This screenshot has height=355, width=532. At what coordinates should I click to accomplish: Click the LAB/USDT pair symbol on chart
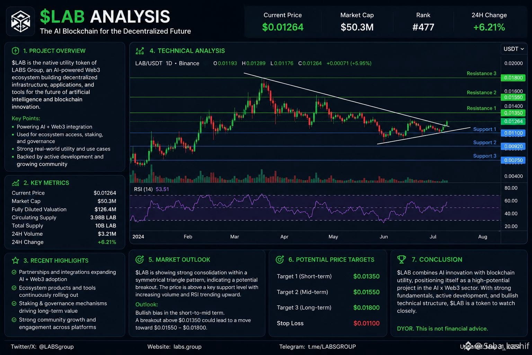[149, 63]
